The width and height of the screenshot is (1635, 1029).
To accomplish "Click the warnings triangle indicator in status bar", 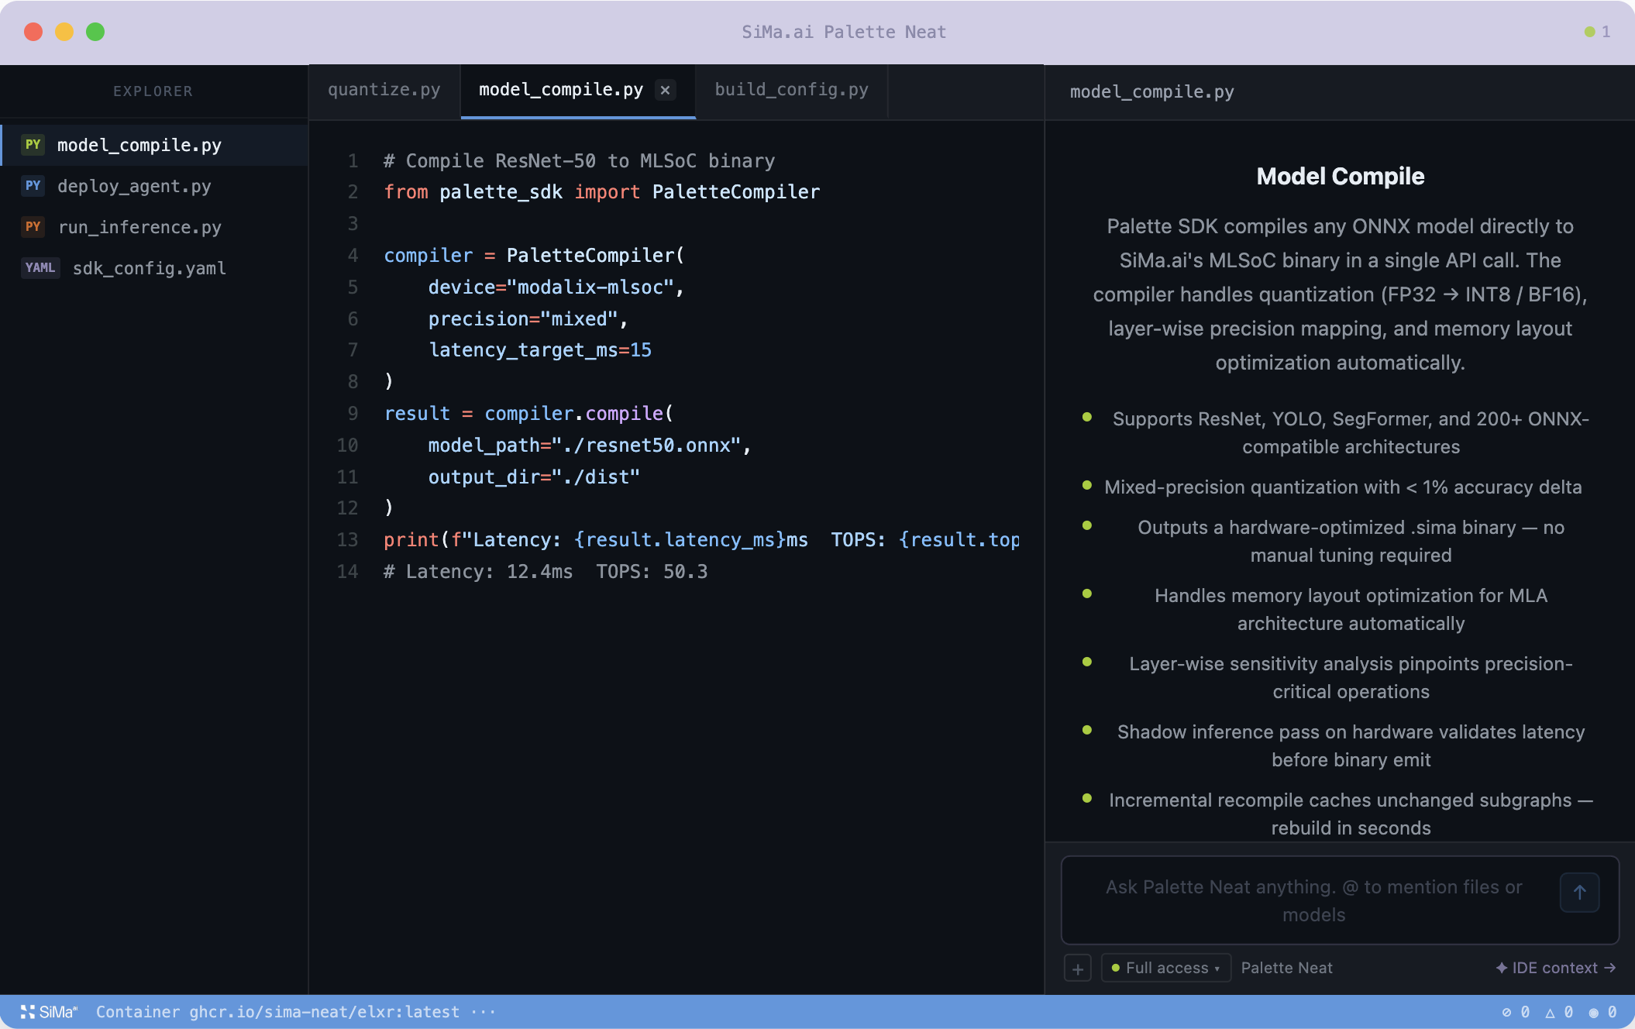I will click(x=1558, y=1012).
